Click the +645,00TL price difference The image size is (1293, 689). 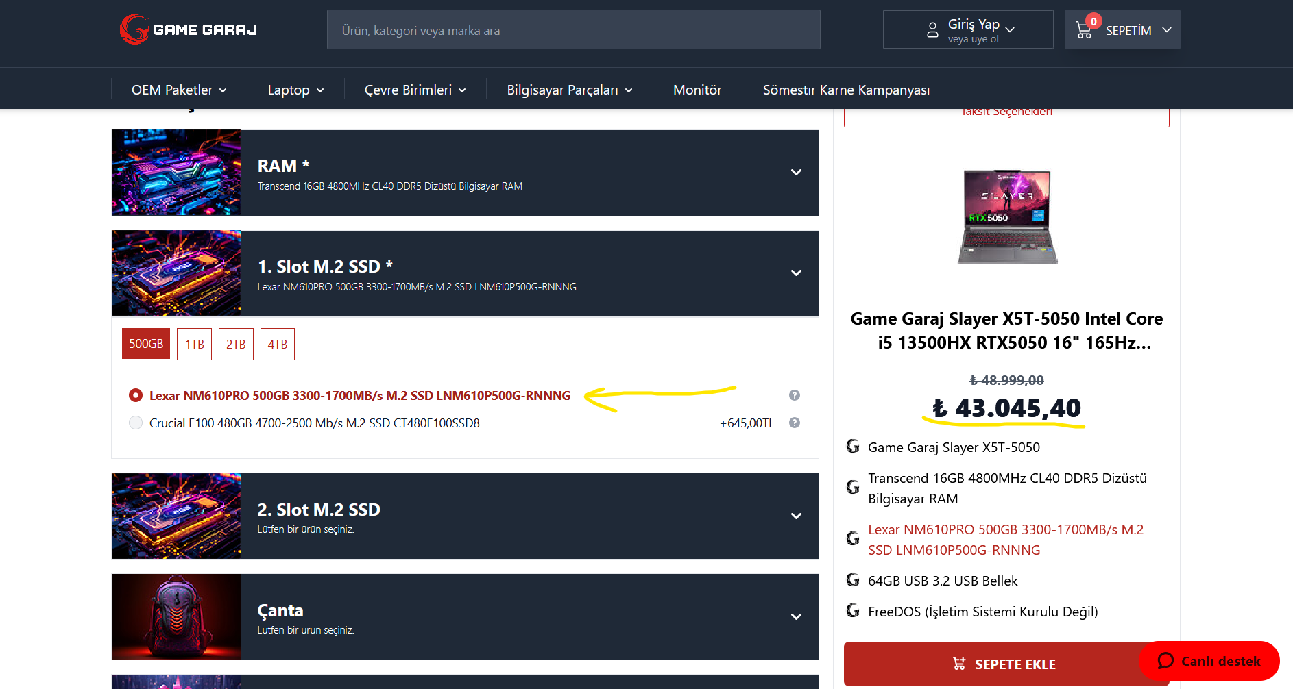pos(747,423)
